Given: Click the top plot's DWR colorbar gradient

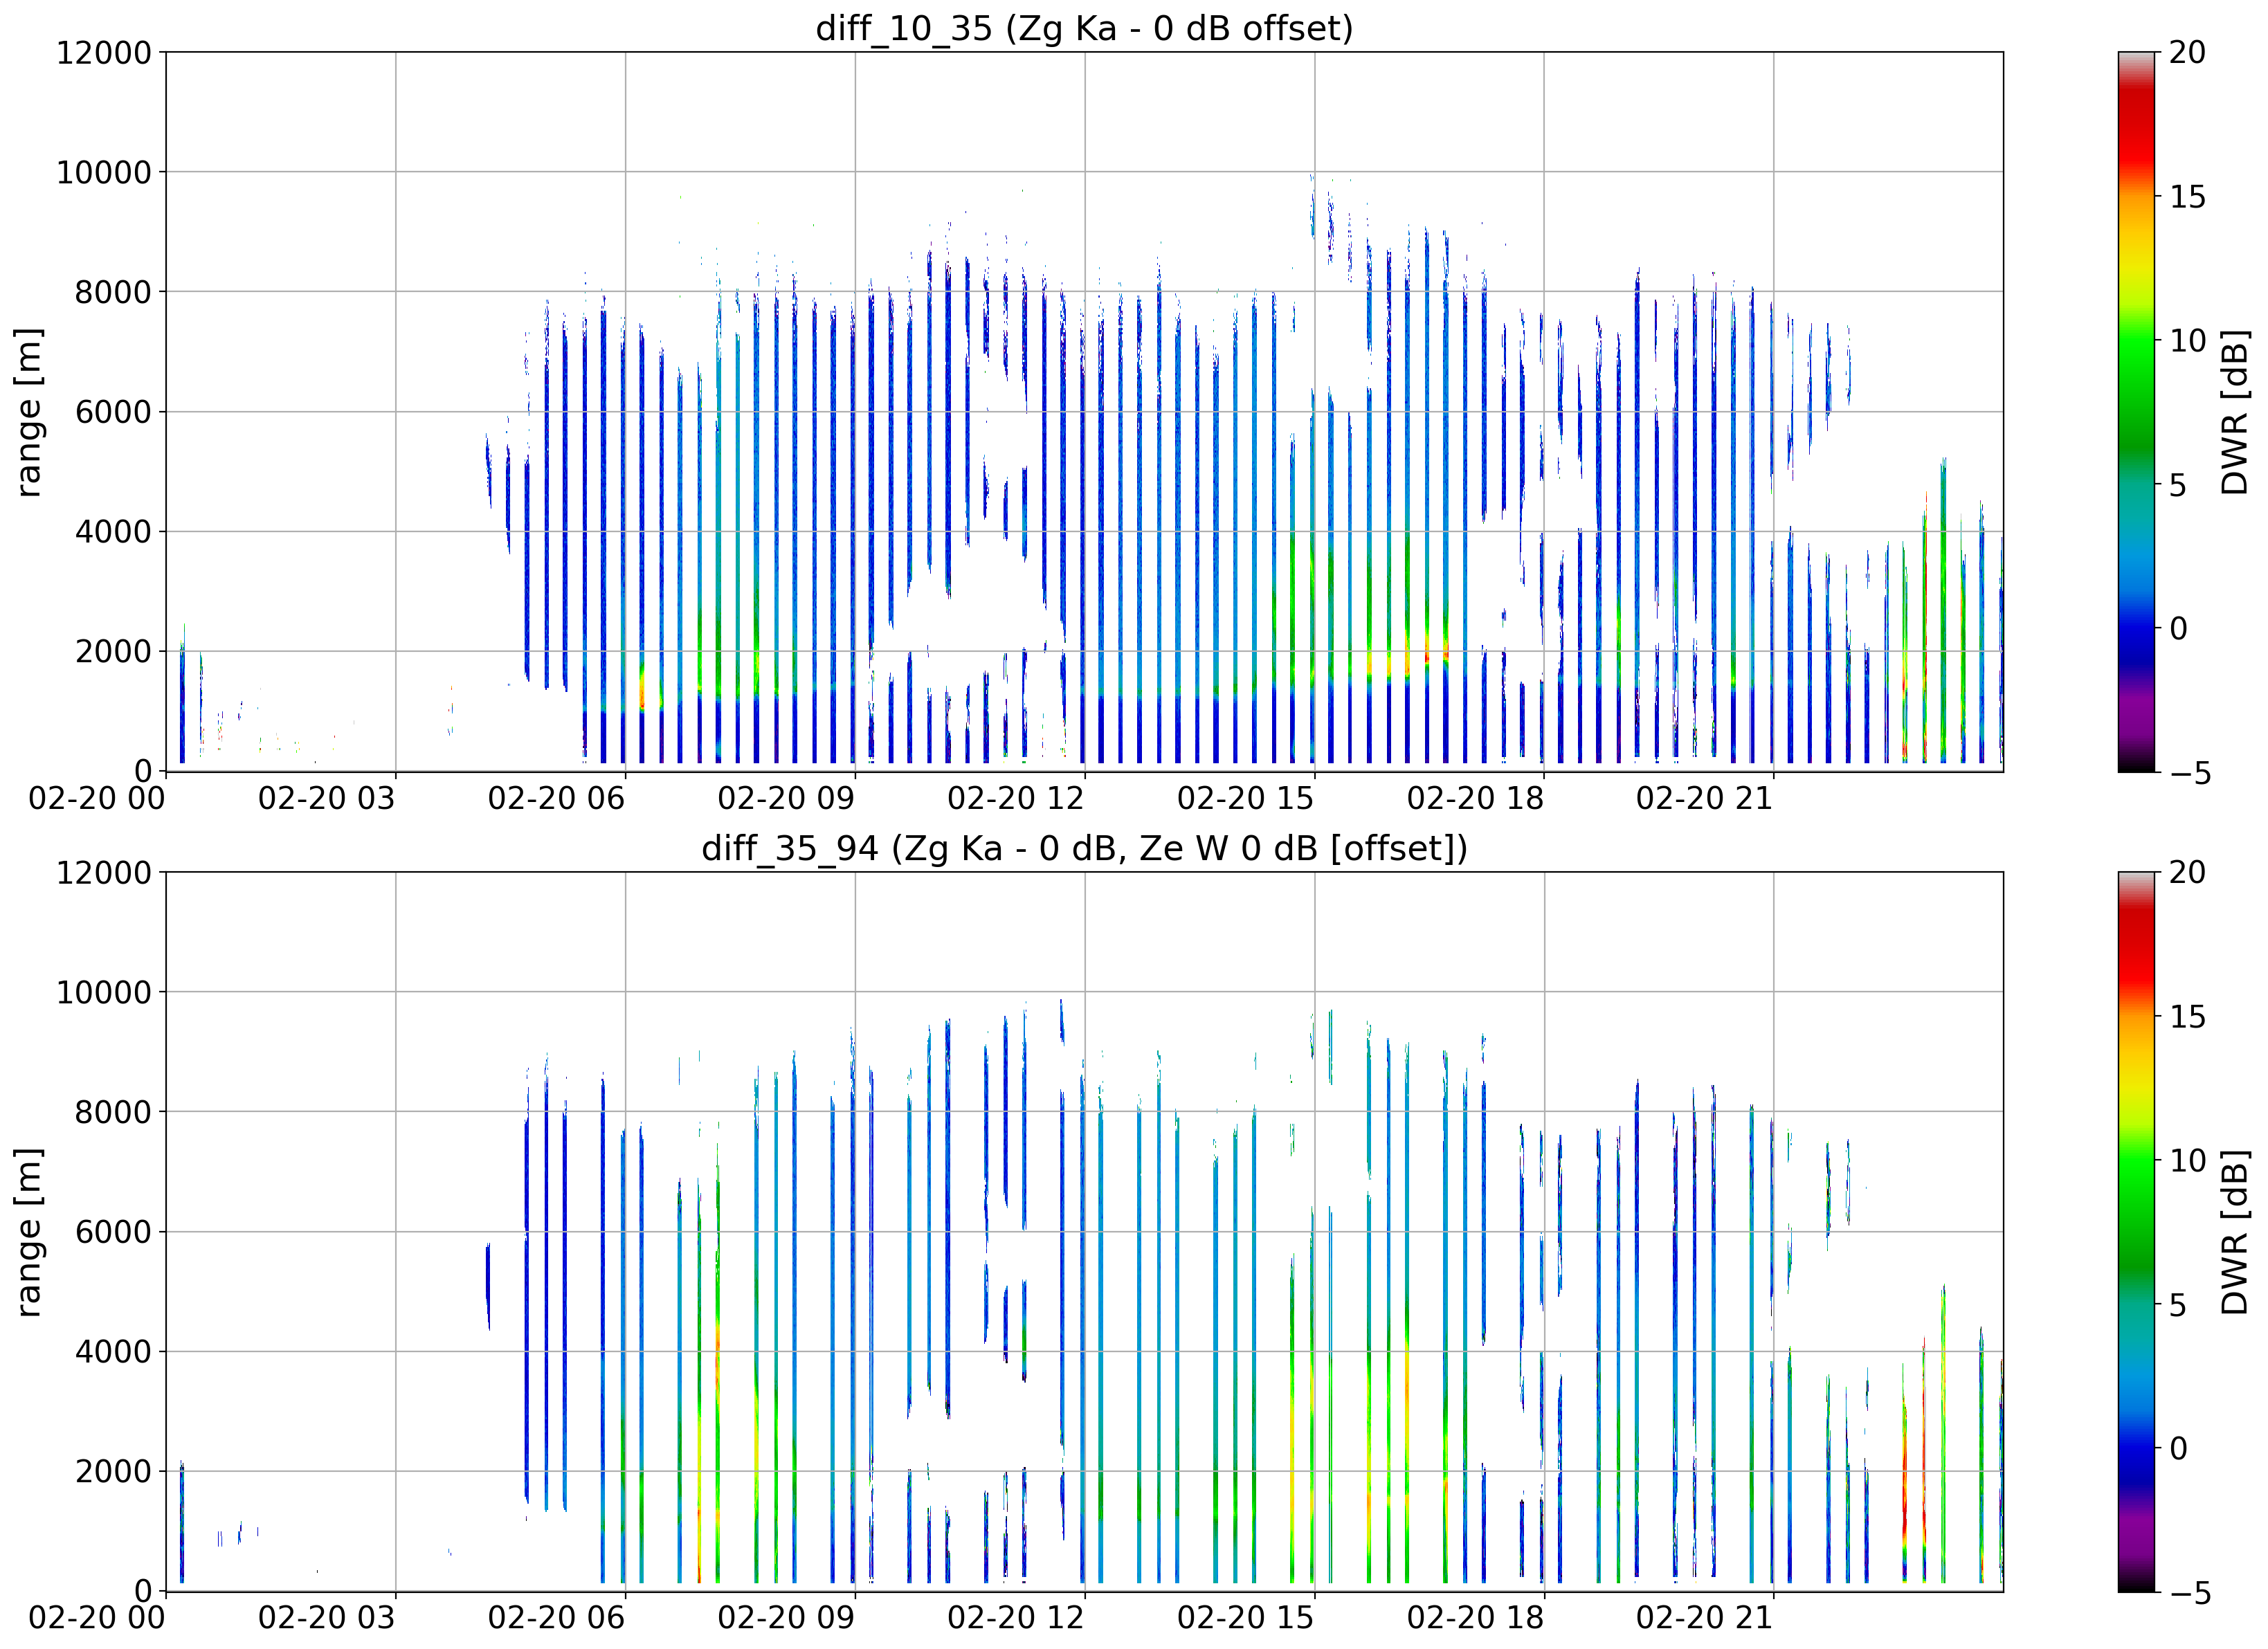Looking at the screenshot, I should click(2137, 411).
